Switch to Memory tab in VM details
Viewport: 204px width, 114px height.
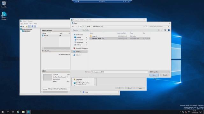pos(50,89)
